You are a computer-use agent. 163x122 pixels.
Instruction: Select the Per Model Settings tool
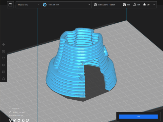coord(4,72)
